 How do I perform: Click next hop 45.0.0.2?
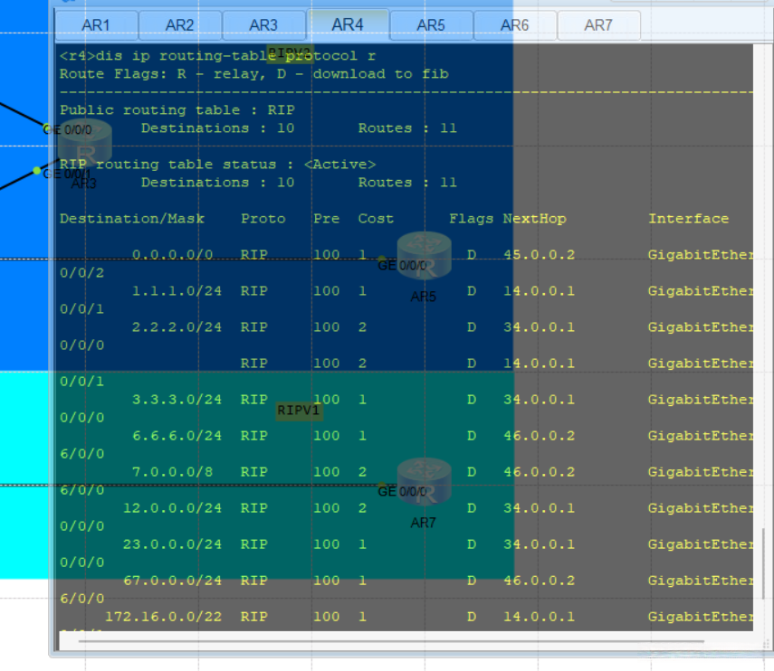tap(539, 255)
